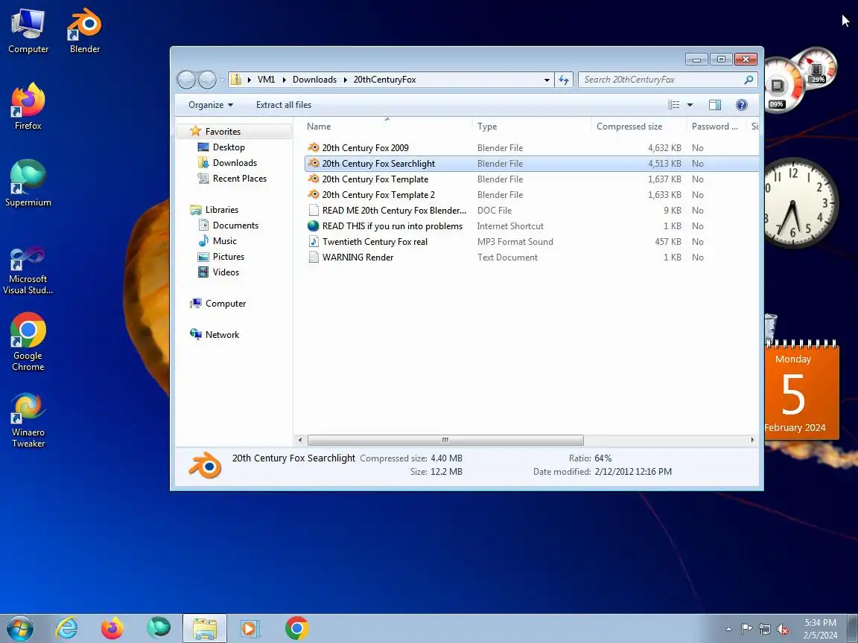This screenshot has height=643, width=858.
Task: Click the Blender icon of 20th Century Fox 2009
Action: 314,147
